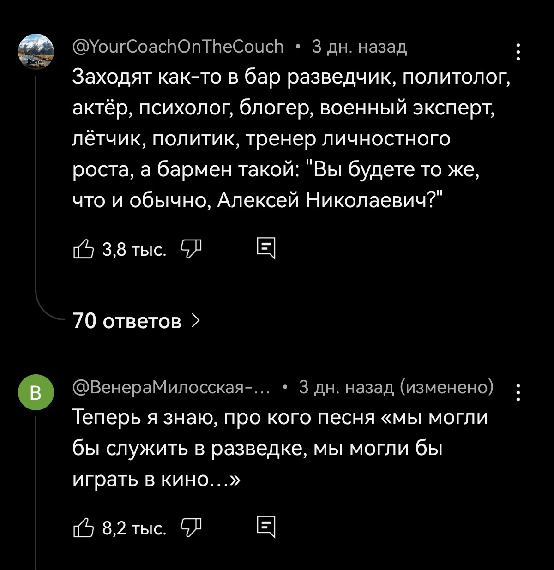The image size is (554, 570).
Task: Click the 3,8 тыс. like count
Action: tap(134, 250)
